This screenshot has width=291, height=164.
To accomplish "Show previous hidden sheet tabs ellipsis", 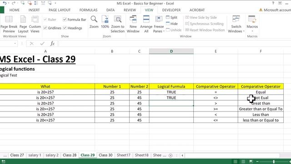I will pos(5,155).
